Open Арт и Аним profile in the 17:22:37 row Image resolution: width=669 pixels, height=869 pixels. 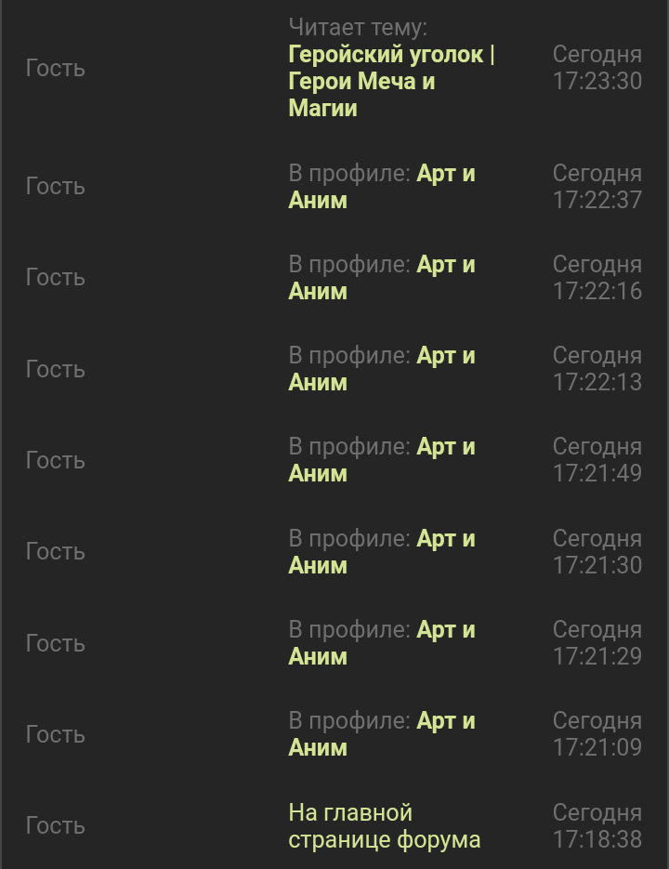[x=446, y=174]
